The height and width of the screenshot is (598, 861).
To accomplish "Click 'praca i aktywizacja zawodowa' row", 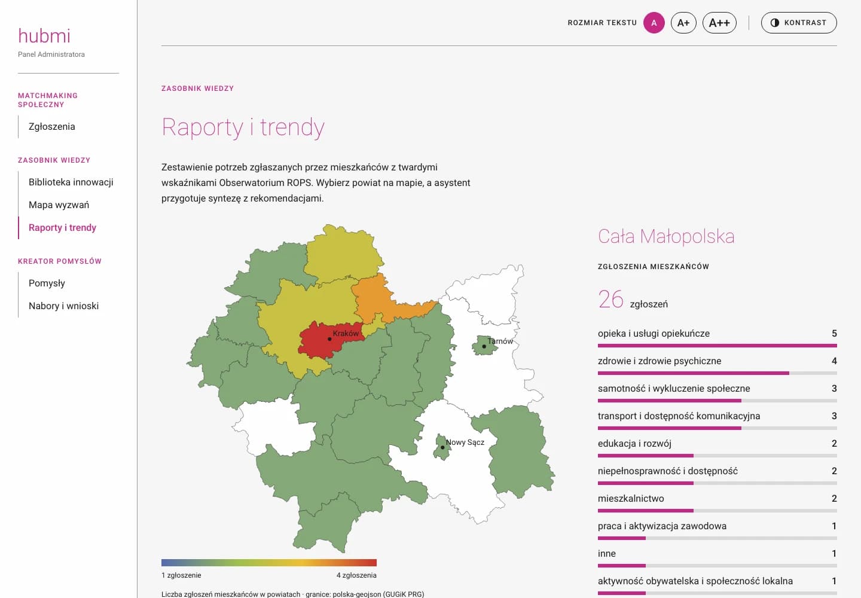I will point(717,530).
